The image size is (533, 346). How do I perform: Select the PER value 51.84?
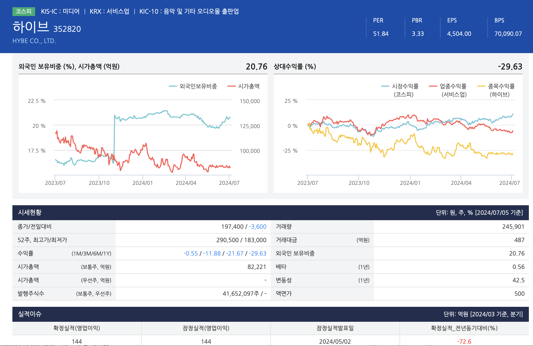click(x=381, y=34)
